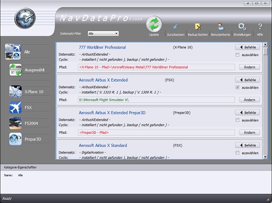Click the Aerosoft Airbus X Extended title

103,80
